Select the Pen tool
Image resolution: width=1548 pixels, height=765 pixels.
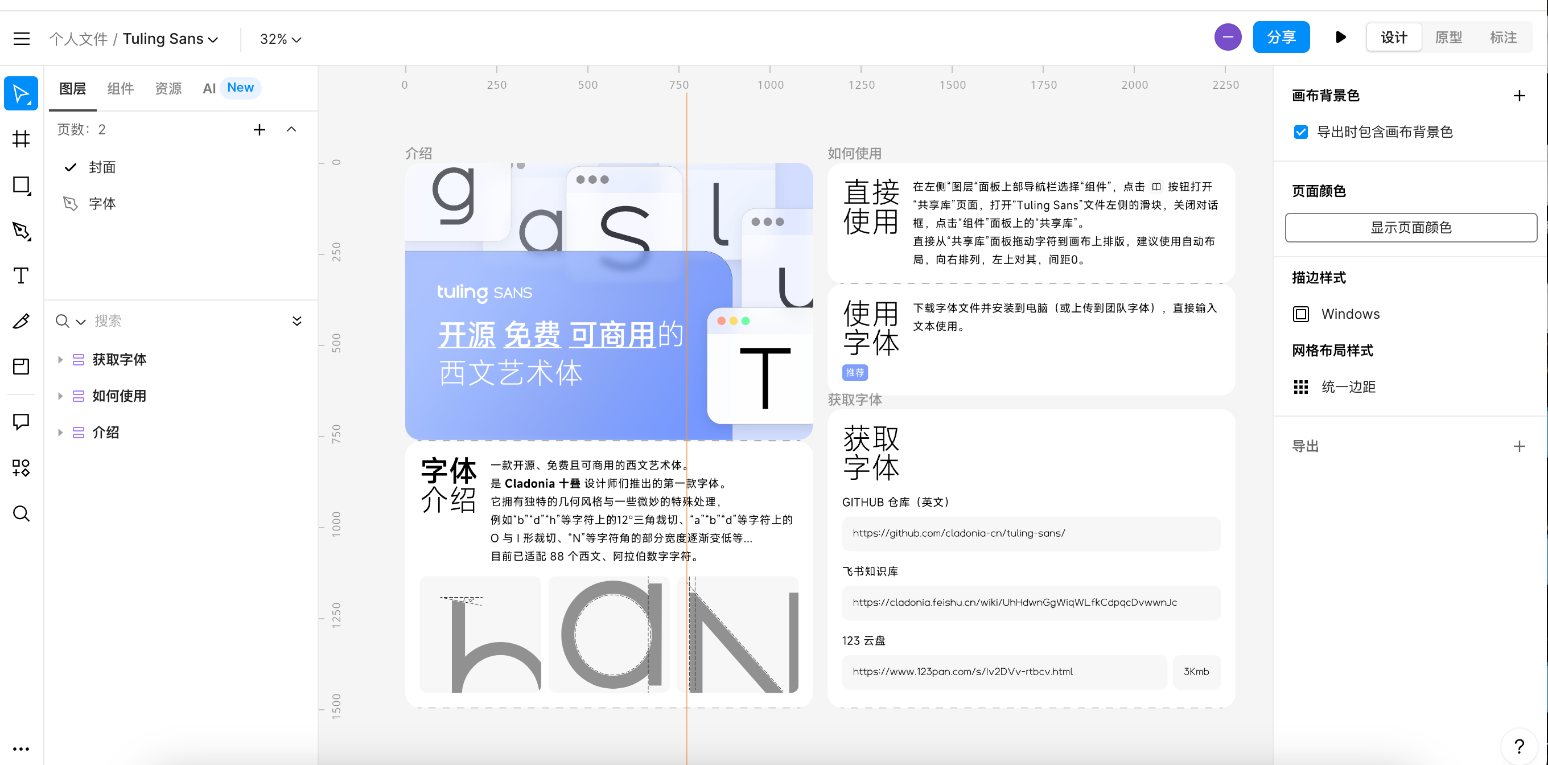tap(21, 231)
